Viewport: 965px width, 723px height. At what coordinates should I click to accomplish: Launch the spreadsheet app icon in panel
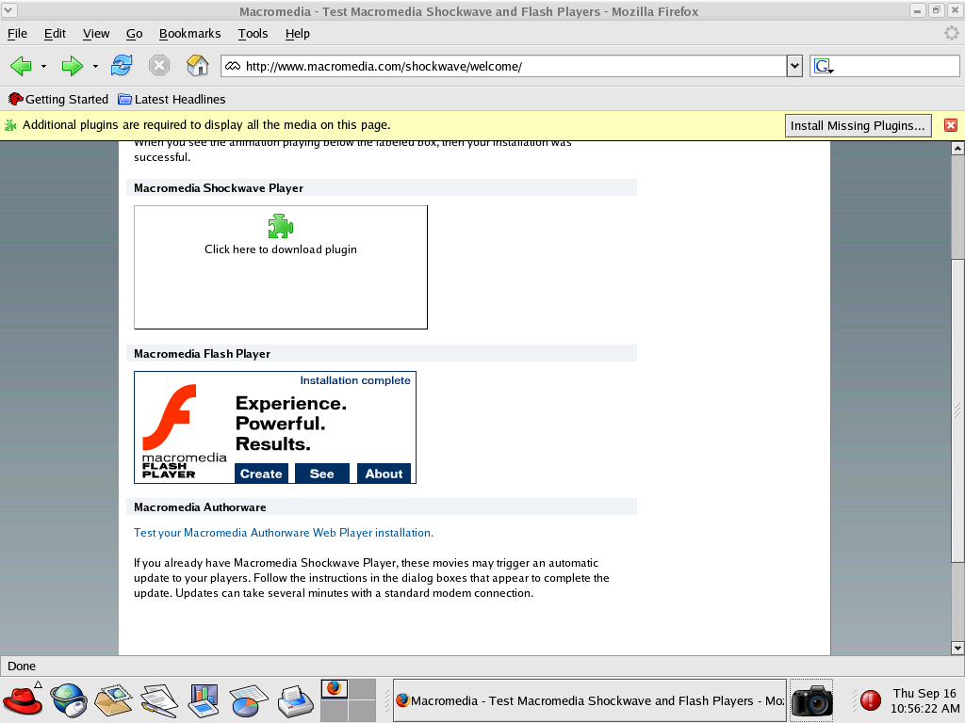[x=248, y=700]
